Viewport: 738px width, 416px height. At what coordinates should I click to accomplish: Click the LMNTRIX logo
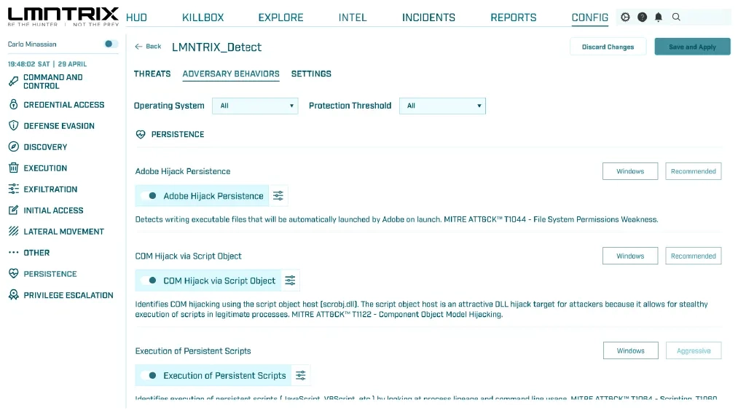point(63,17)
